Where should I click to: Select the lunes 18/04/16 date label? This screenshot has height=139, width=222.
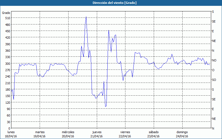[11, 134]
